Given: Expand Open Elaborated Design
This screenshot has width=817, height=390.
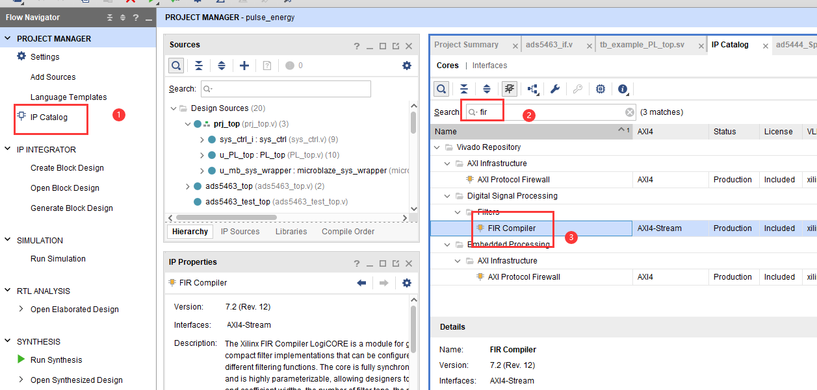Looking at the screenshot, I should 21,309.
